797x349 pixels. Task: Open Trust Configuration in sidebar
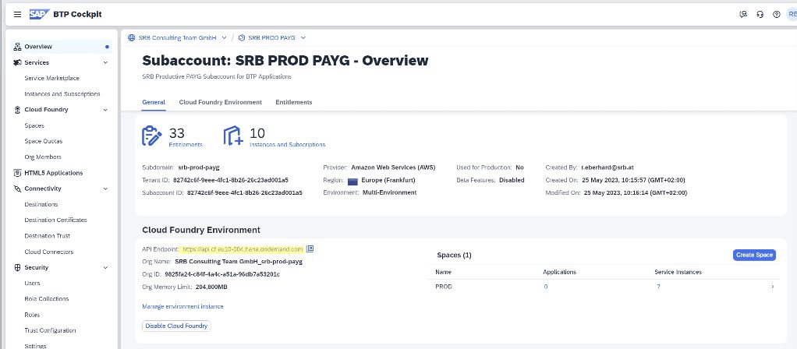coord(50,330)
